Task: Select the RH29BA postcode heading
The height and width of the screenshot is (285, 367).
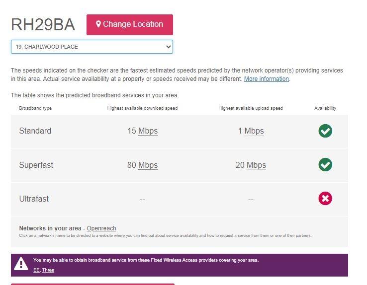Action: click(x=43, y=25)
